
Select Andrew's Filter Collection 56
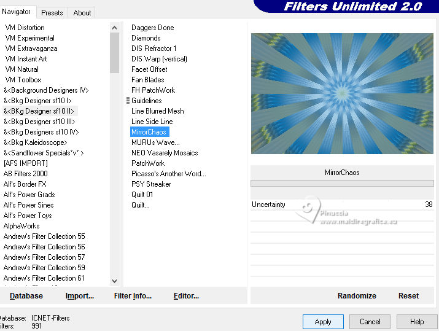tap(44, 247)
